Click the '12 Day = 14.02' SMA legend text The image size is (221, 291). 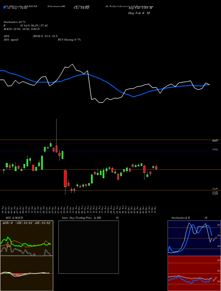(17, 8)
